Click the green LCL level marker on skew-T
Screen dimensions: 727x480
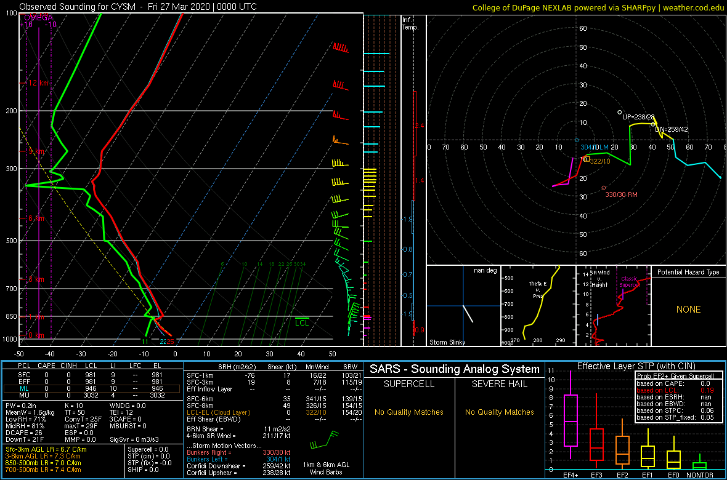[x=302, y=321]
